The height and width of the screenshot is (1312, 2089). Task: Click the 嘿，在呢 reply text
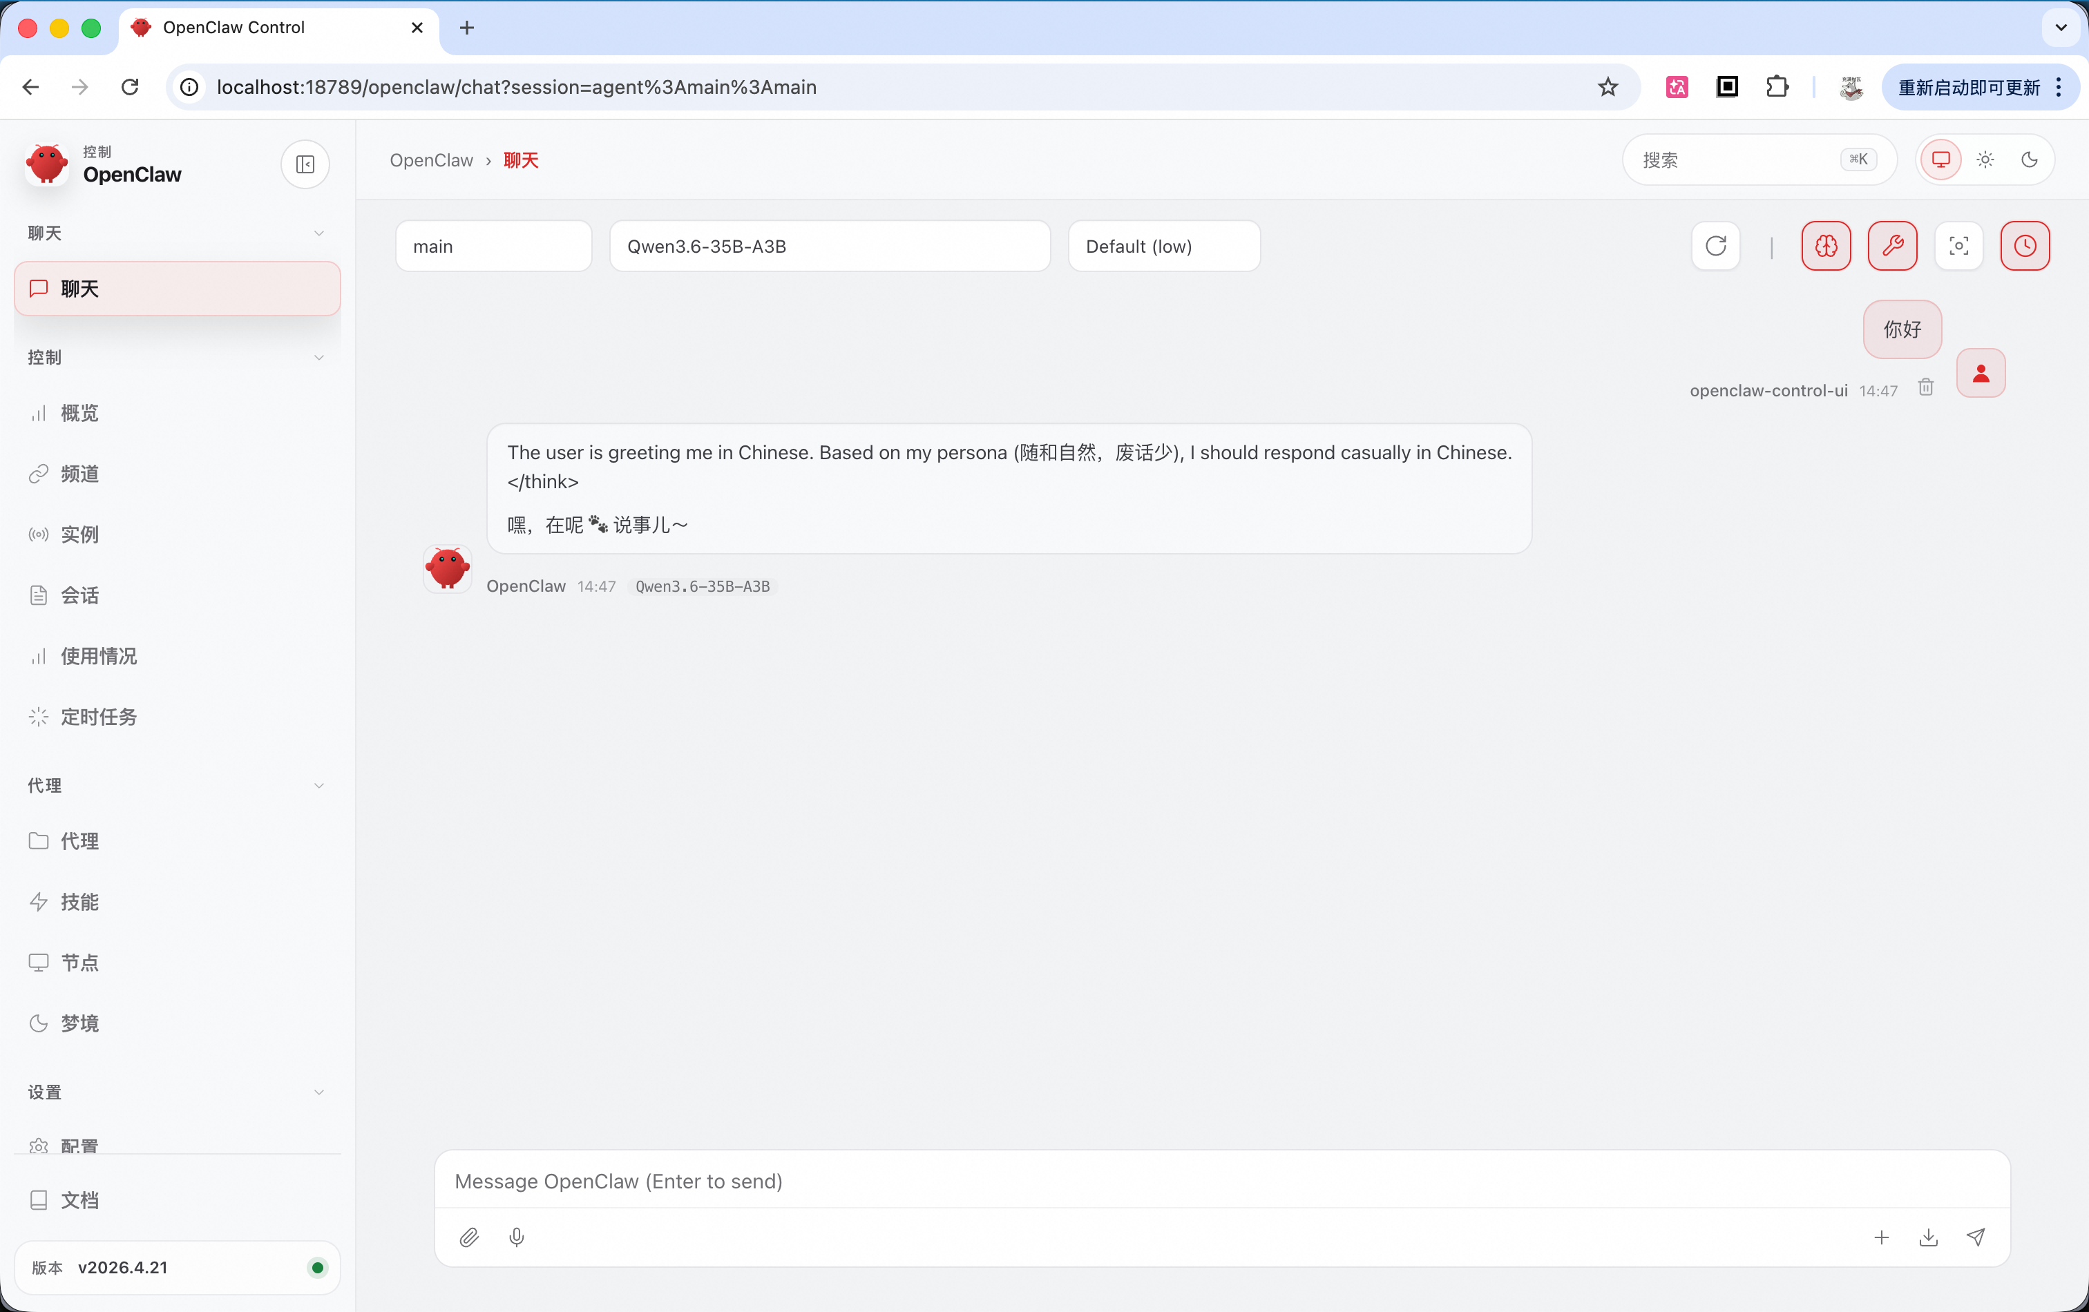click(597, 525)
